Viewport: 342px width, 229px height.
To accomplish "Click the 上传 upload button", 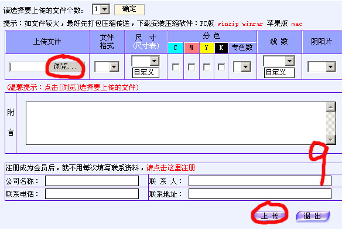I will coord(270,216).
